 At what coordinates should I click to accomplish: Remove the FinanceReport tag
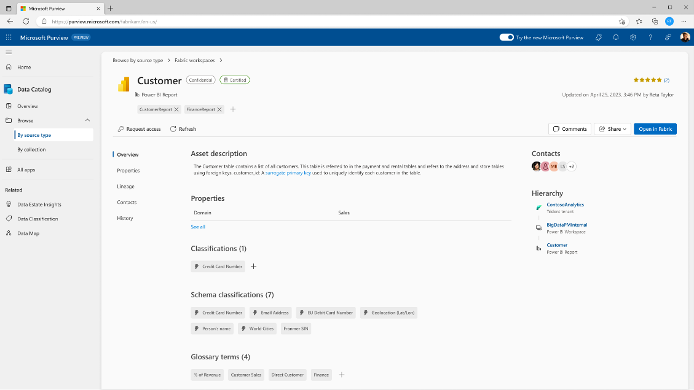[x=219, y=109]
